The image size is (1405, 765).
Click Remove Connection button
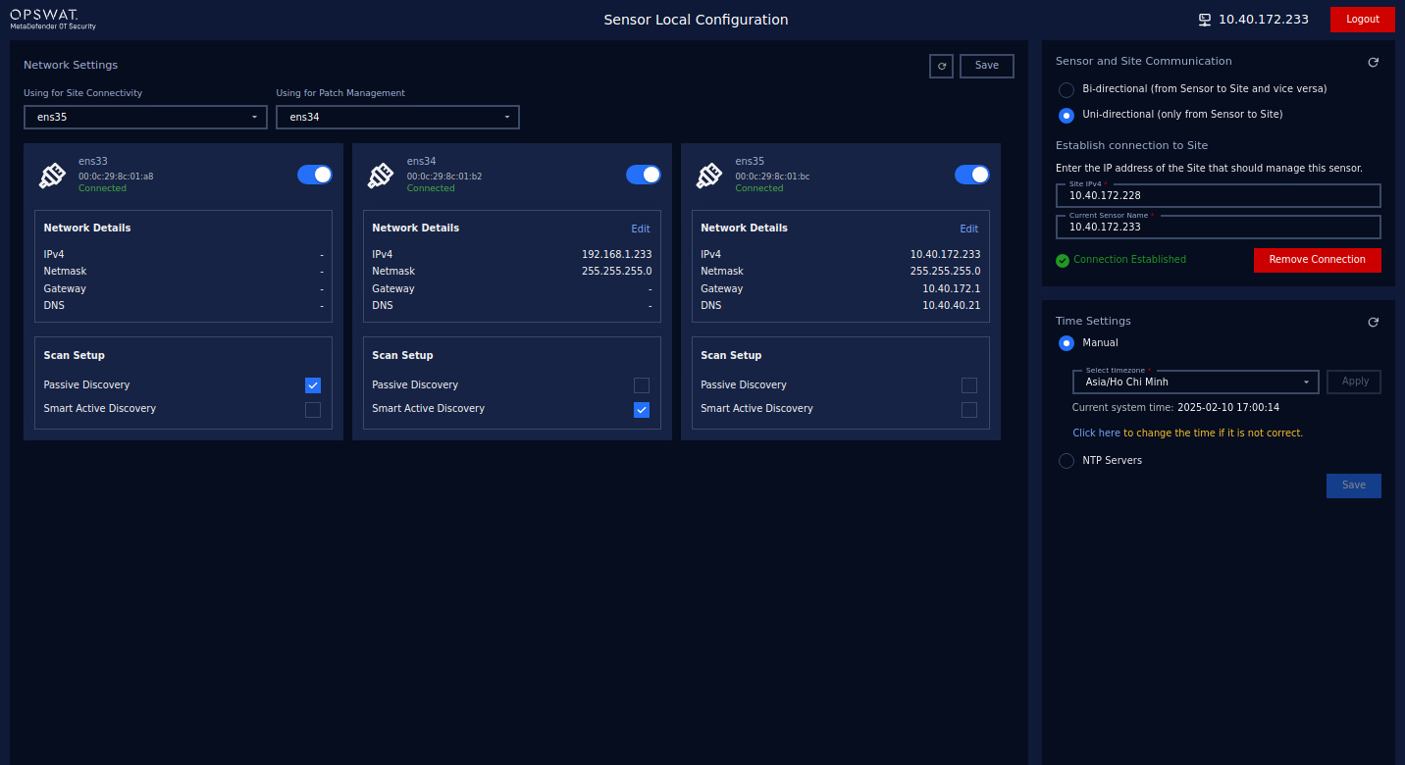pyautogui.click(x=1317, y=260)
